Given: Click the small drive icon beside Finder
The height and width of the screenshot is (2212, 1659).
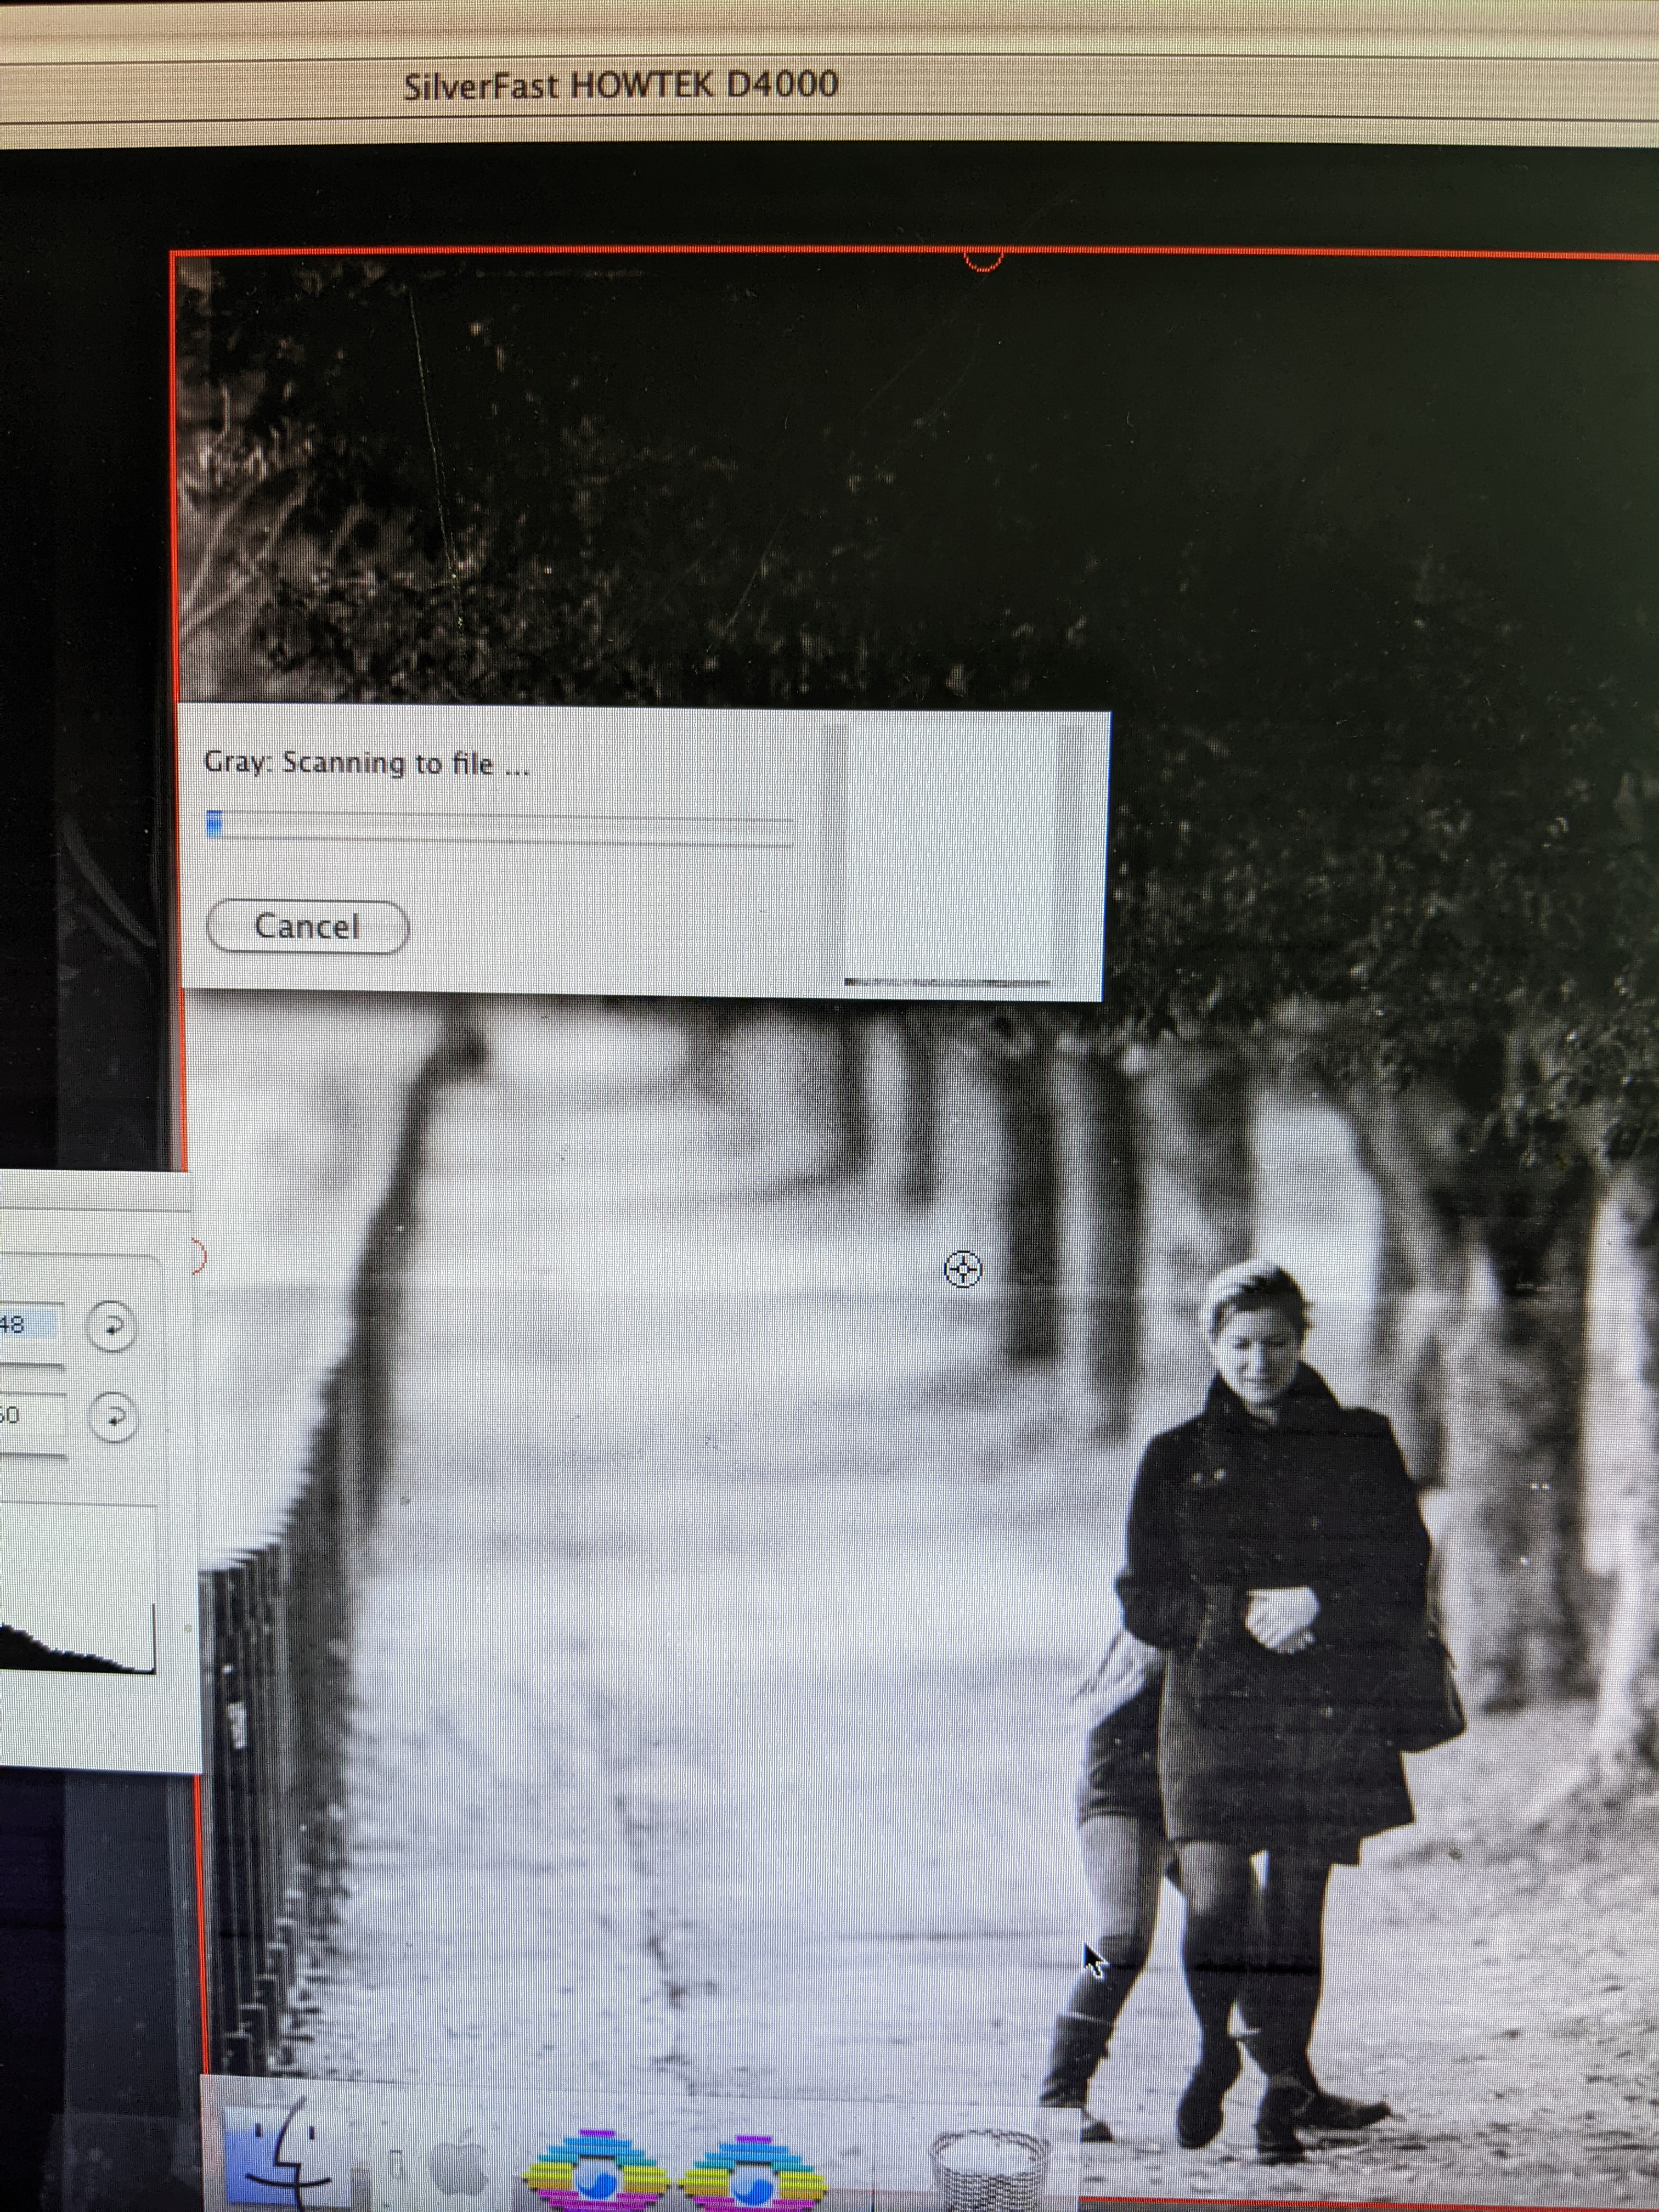Looking at the screenshot, I should [x=396, y=2166].
